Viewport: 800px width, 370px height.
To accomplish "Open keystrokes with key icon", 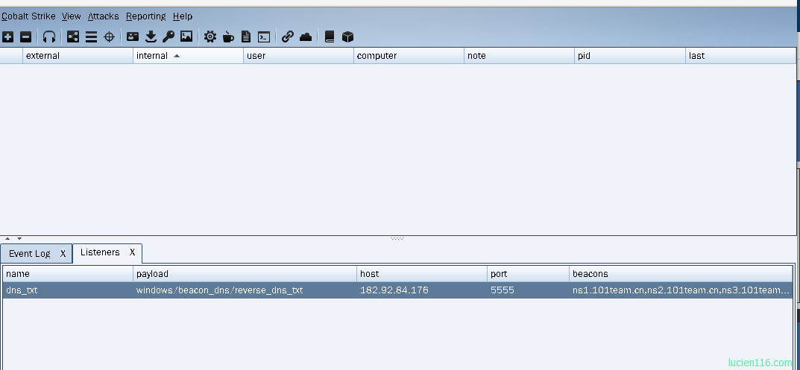I will 168,36.
